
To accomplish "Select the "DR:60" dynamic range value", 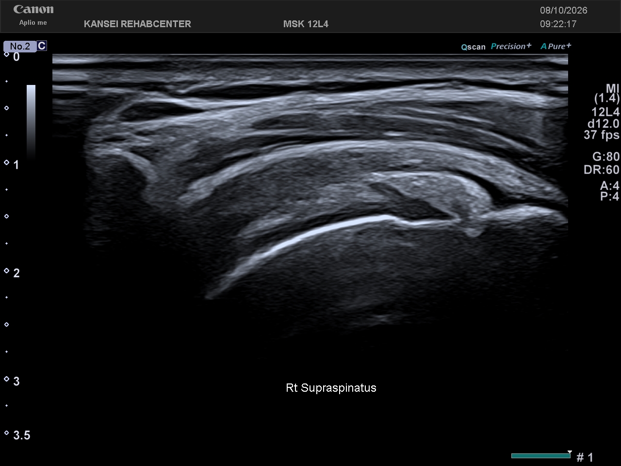I will coord(602,169).
